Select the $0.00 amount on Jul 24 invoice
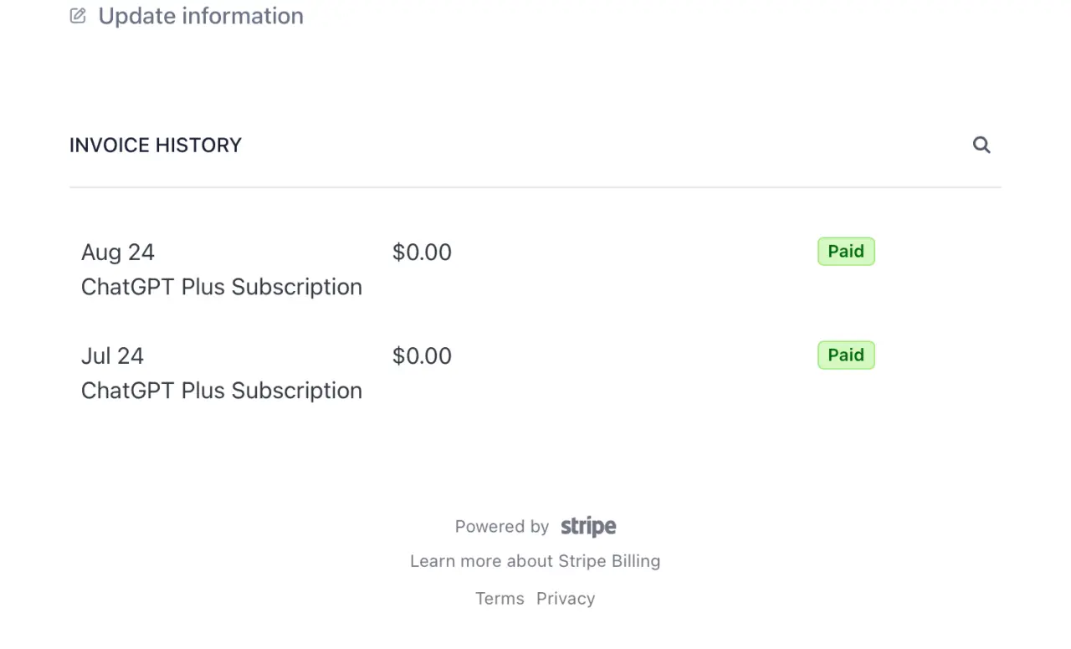1071x649 pixels. (x=422, y=356)
